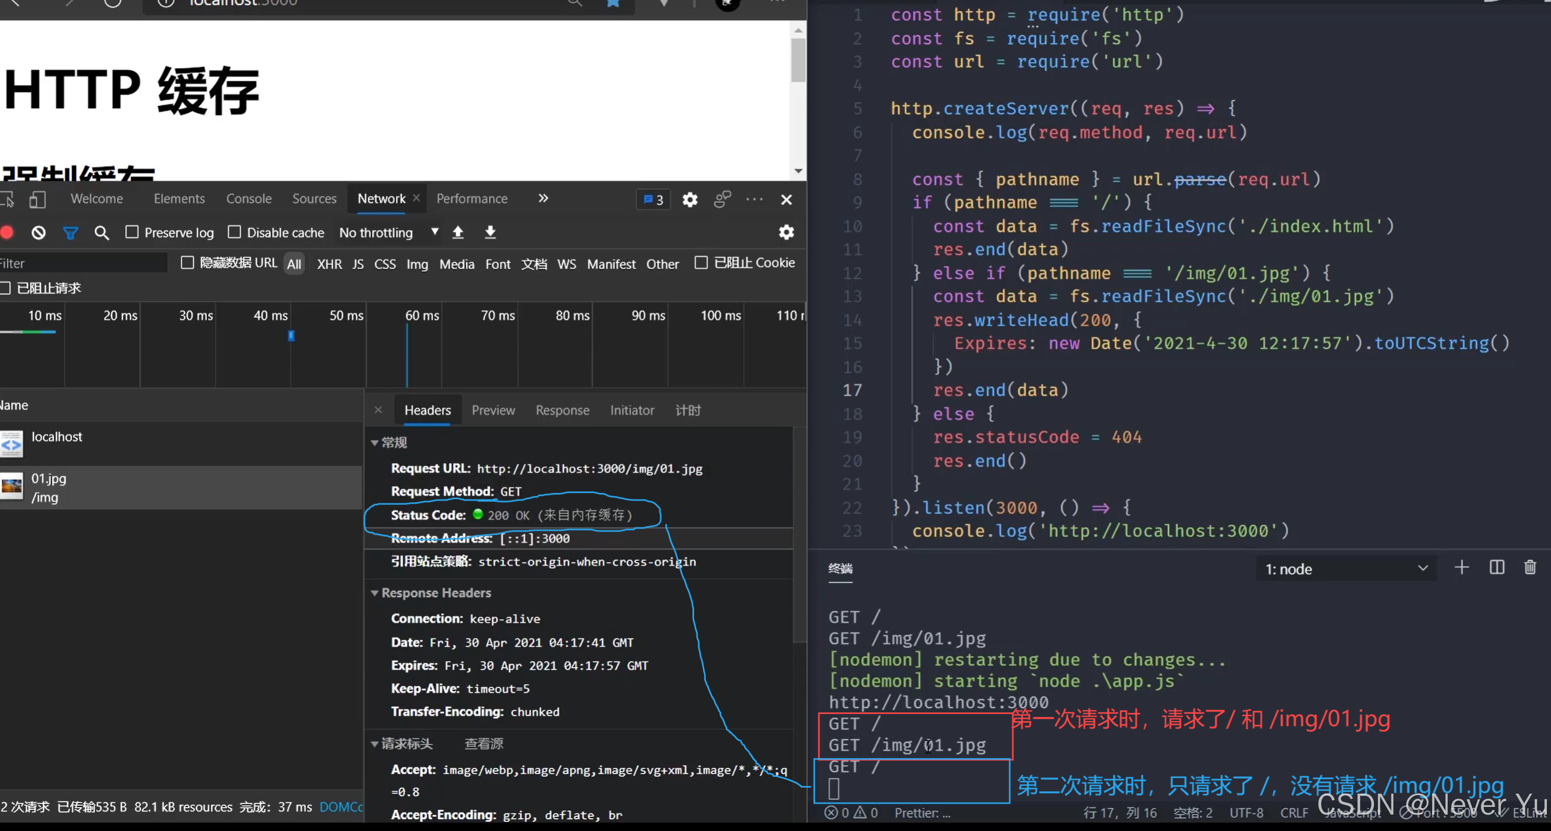Switch to the Console tab

[x=249, y=199]
